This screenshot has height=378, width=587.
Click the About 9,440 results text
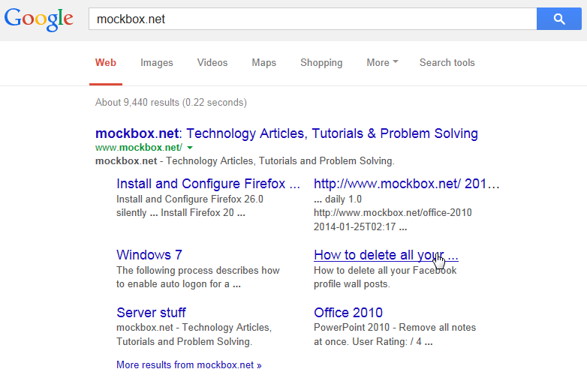point(170,103)
